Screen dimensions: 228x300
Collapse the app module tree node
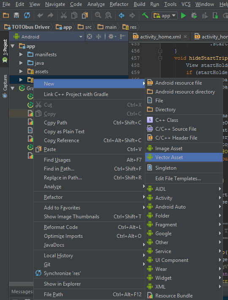click(13, 46)
